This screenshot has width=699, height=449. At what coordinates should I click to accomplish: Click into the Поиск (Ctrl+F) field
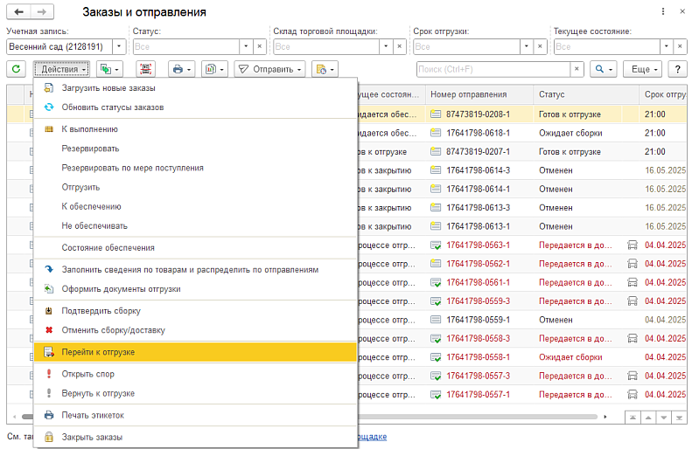[493, 69]
